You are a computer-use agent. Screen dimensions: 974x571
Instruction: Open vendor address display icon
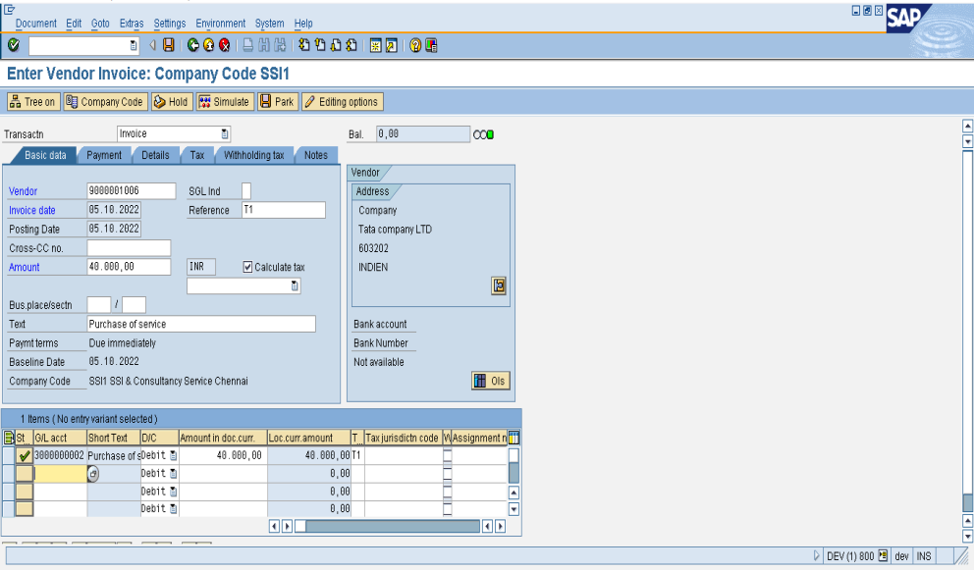tap(499, 285)
